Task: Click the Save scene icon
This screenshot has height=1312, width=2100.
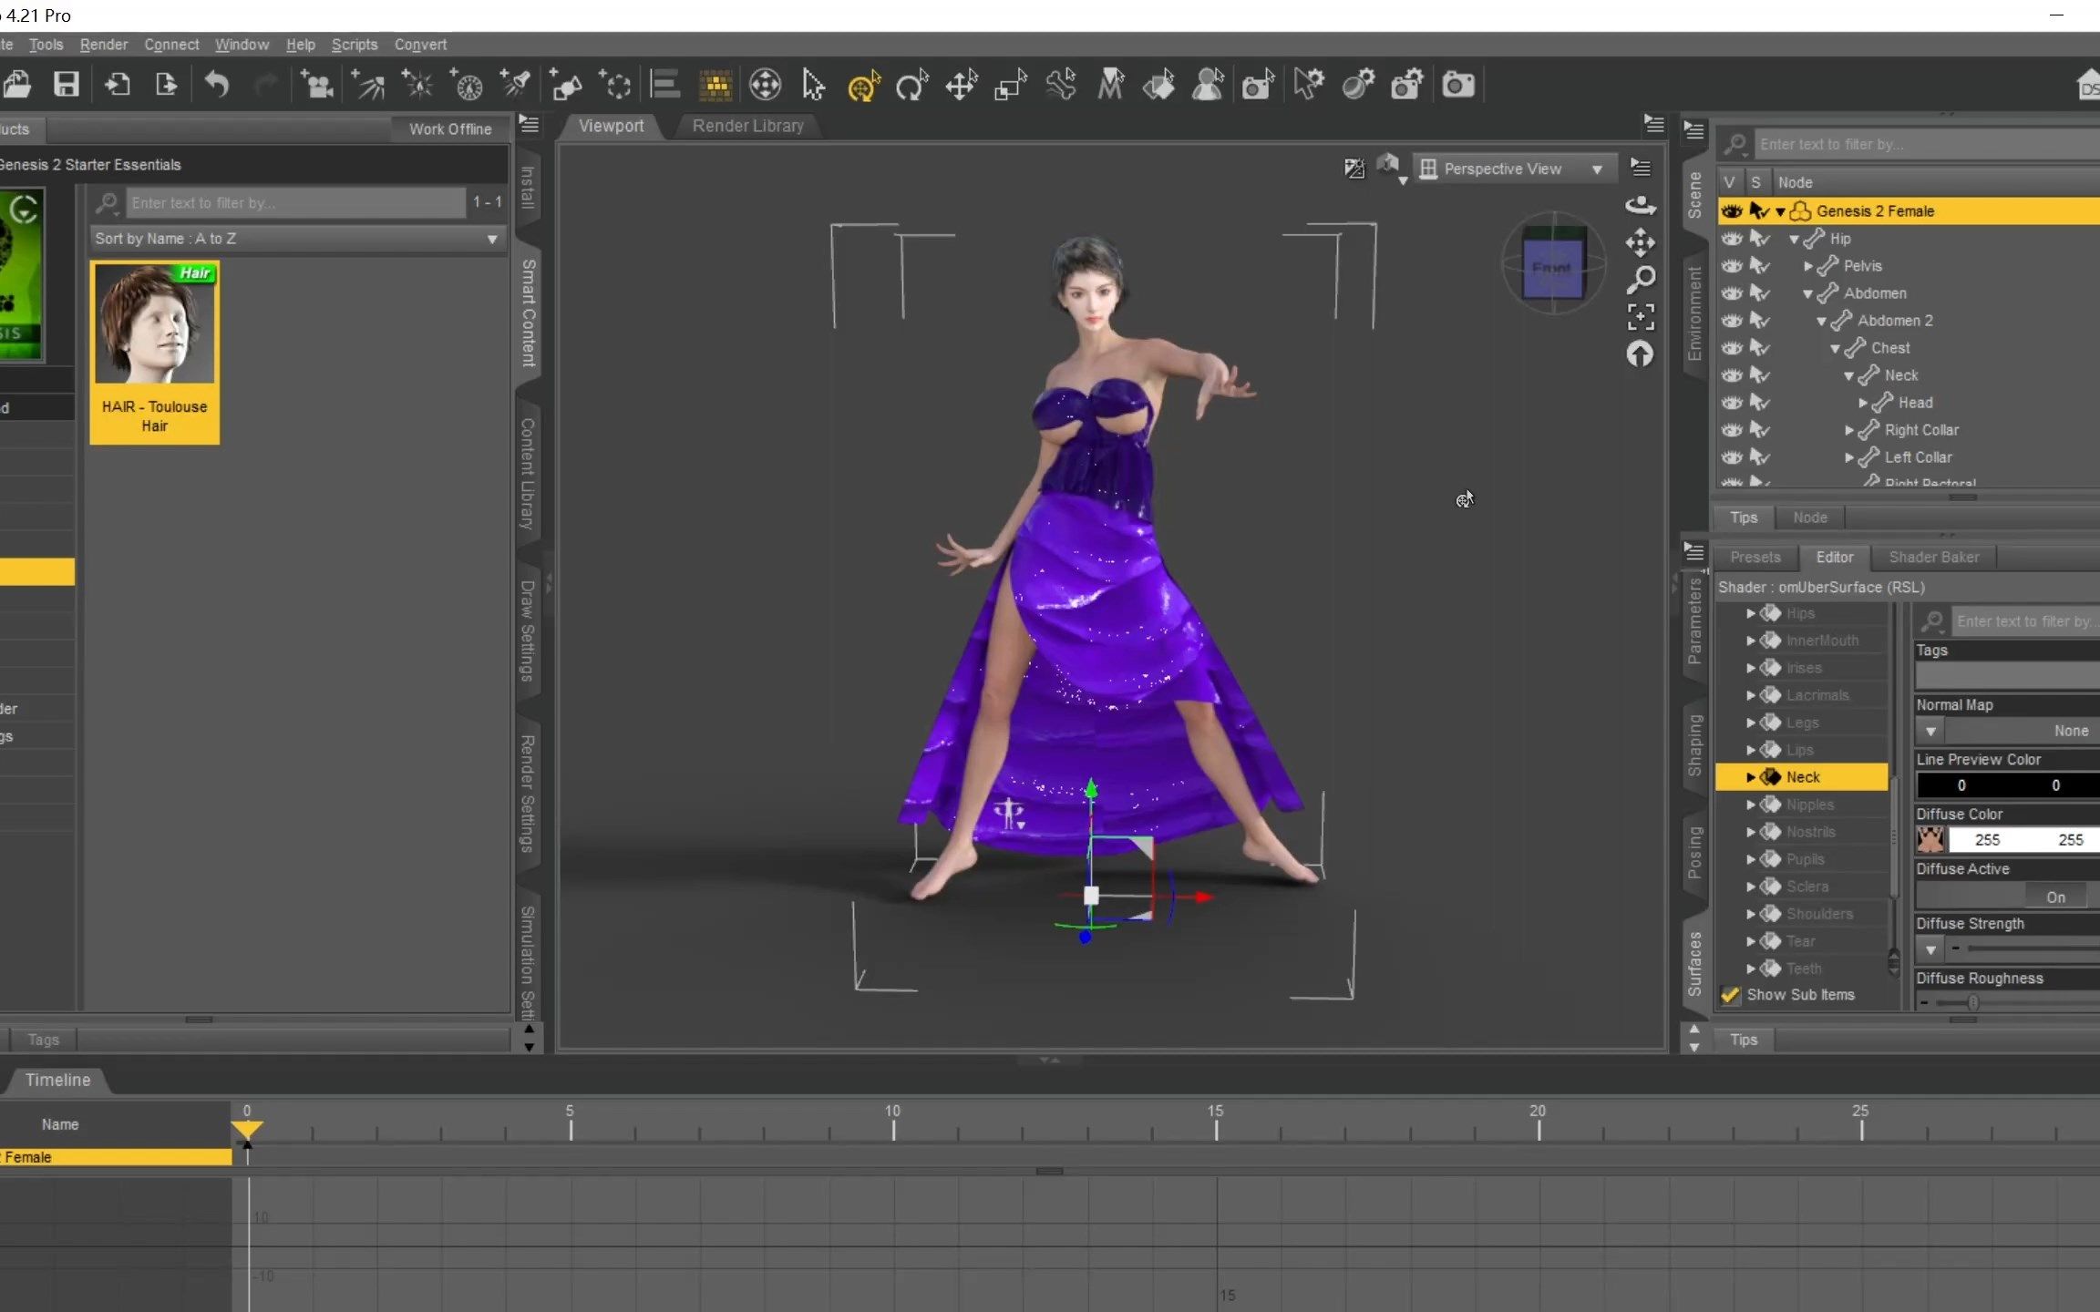Action: click(x=66, y=85)
